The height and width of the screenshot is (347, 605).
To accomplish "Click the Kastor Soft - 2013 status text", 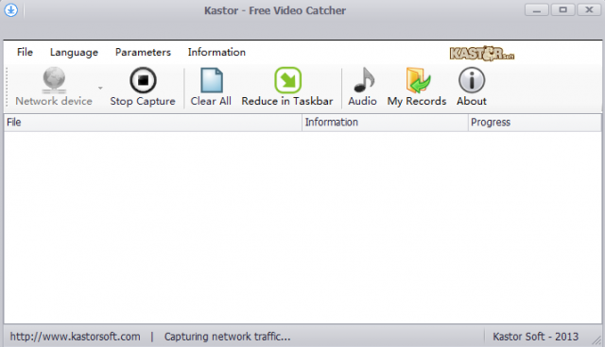I will (x=536, y=337).
